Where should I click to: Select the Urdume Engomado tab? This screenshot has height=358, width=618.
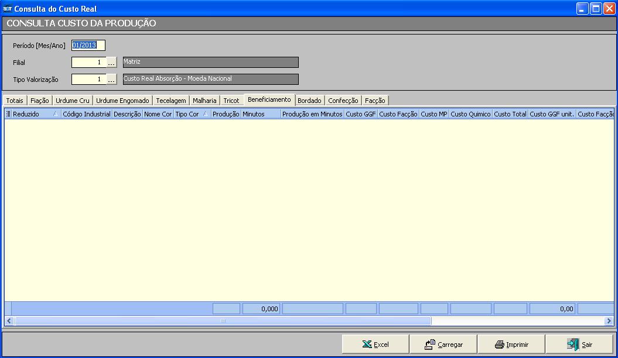click(122, 101)
